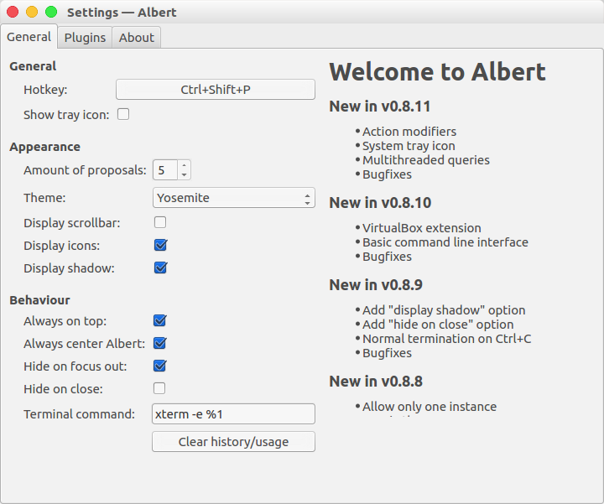Enable the Display scrollbar checkbox
604x504 pixels.
coord(160,222)
